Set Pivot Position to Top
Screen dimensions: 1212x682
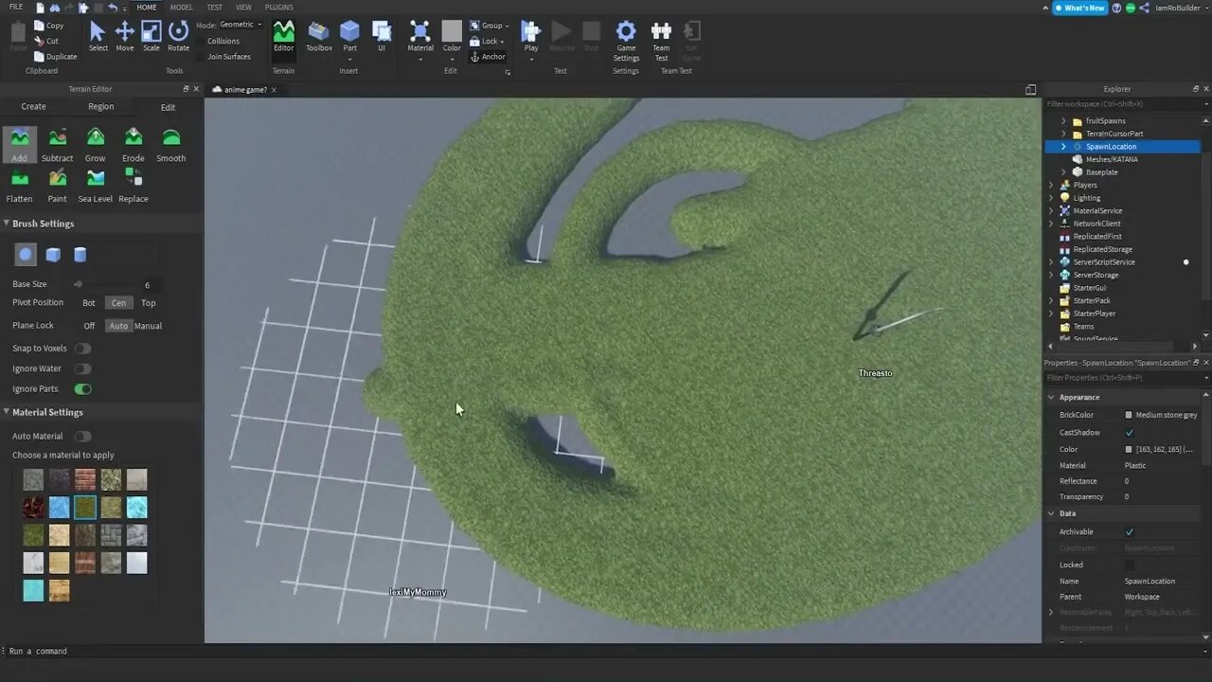click(149, 303)
